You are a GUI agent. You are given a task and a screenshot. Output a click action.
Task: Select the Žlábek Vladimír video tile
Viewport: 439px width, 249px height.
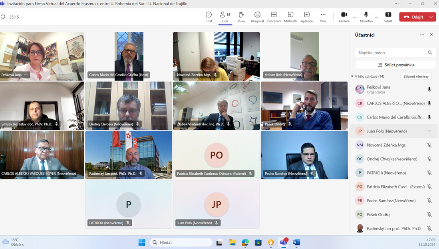(x=217, y=105)
